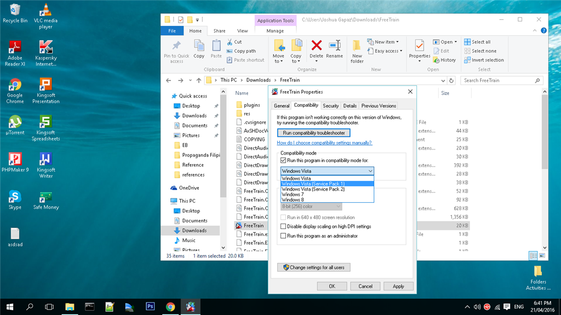
Task: Choose Windows 8 from the list
Action: coord(327,200)
